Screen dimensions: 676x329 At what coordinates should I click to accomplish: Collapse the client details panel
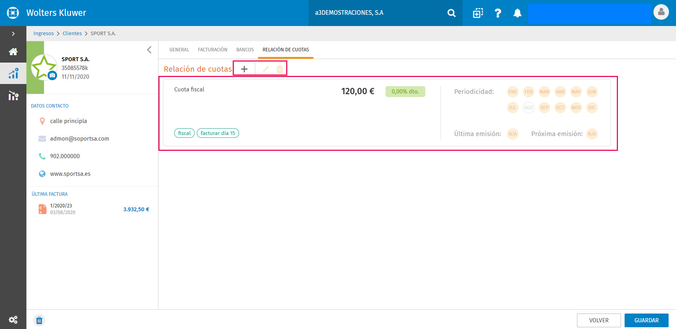(x=149, y=50)
